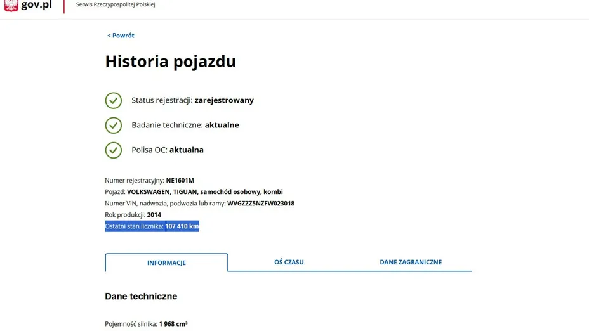The width and height of the screenshot is (589, 331).
Task: Click the Badanie techniczne: aktualne text
Action: 185,125
